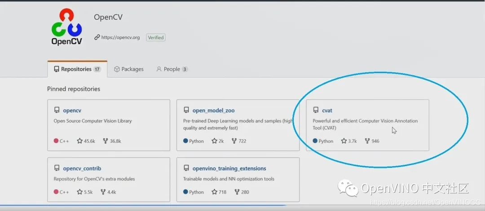Click 'Trainable models and NN optimization tools' text

click(x=229, y=179)
